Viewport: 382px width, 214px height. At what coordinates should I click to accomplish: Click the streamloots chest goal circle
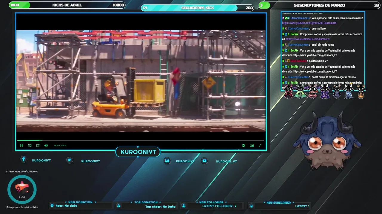(22, 189)
